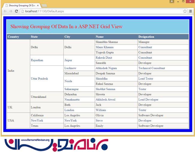This screenshot has height=152, width=195.
Task: Click the 'Rajasthan' state cell
Action: pyautogui.click(x=37, y=60)
